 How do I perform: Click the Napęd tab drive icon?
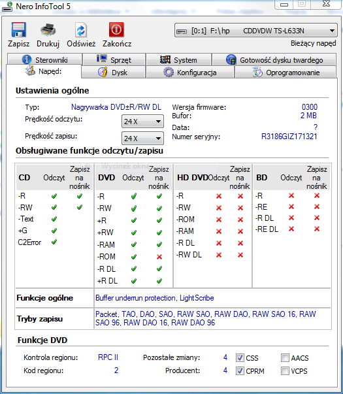pos(30,71)
